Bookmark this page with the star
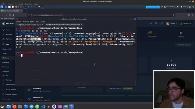Screen dimensions: 195x109 point(173,15)
